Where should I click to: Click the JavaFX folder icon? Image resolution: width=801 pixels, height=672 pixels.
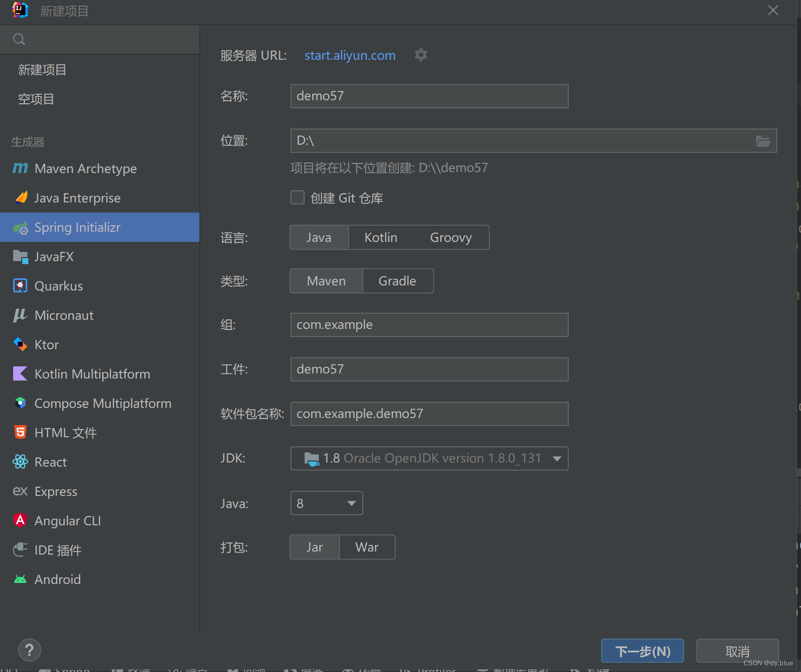click(21, 257)
